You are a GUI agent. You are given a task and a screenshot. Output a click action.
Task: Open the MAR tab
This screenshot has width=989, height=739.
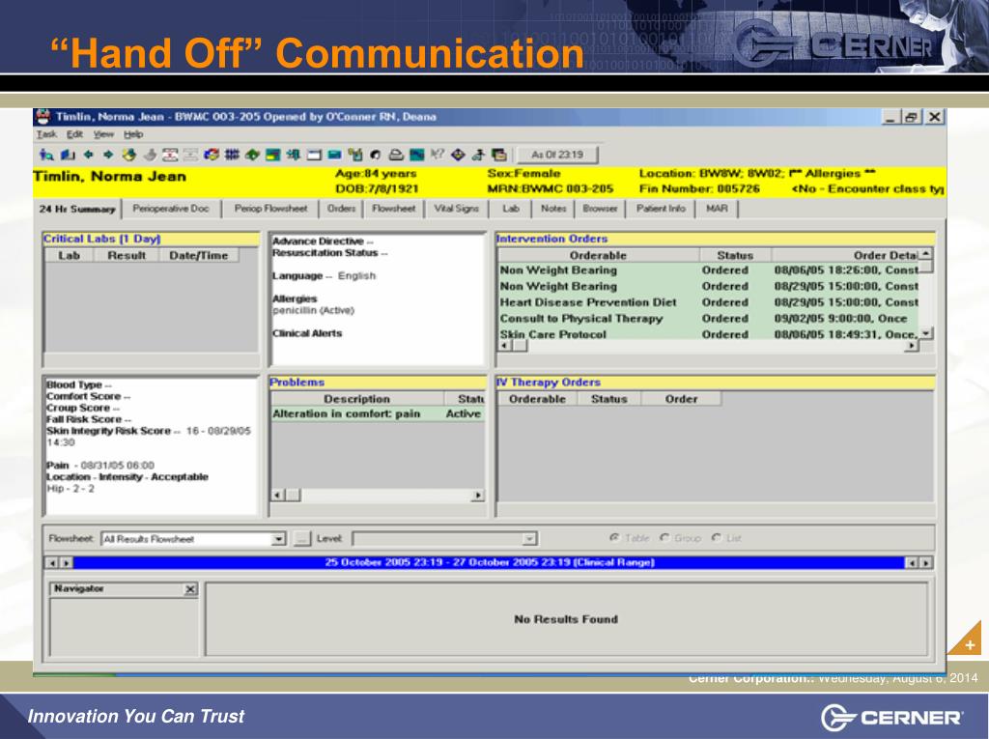coord(717,209)
